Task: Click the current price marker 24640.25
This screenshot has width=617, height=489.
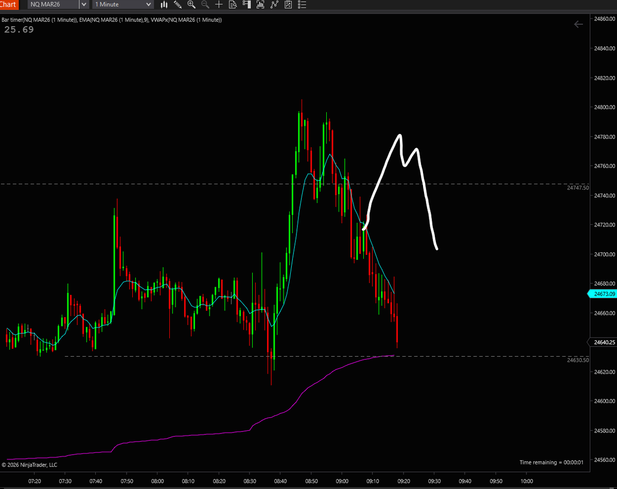Action: [603, 342]
